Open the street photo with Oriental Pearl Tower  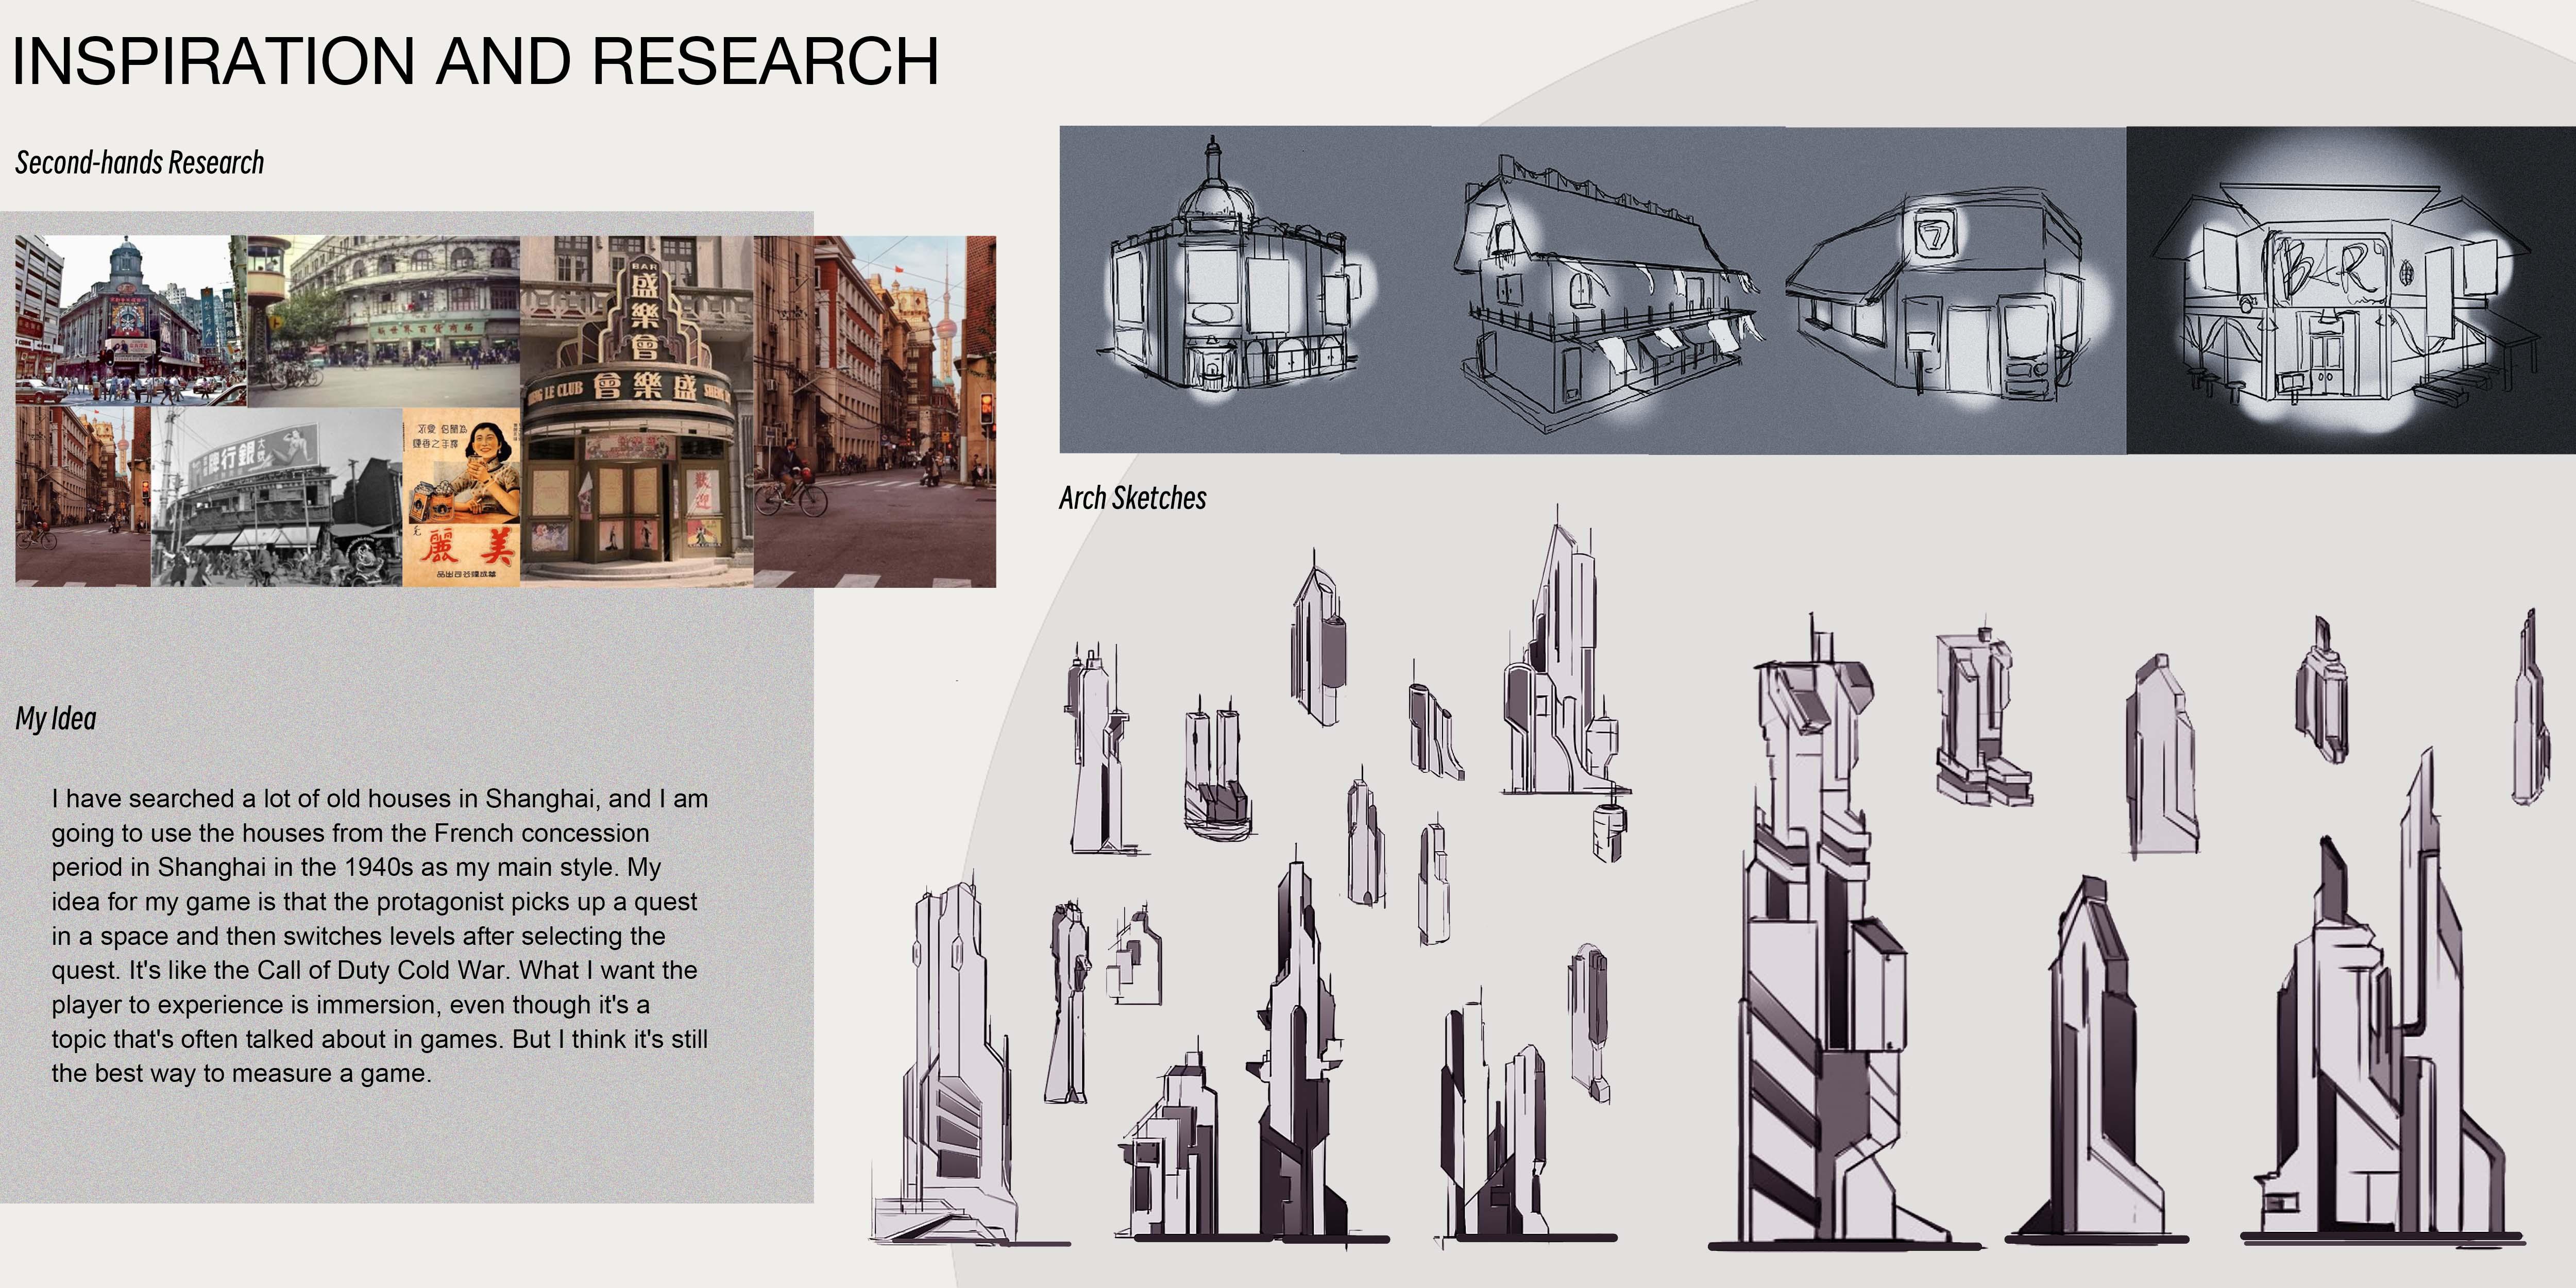875,410
